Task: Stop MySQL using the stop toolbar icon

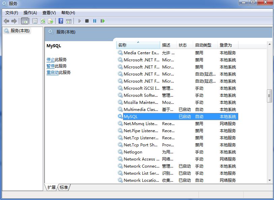Action: [87, 21]
